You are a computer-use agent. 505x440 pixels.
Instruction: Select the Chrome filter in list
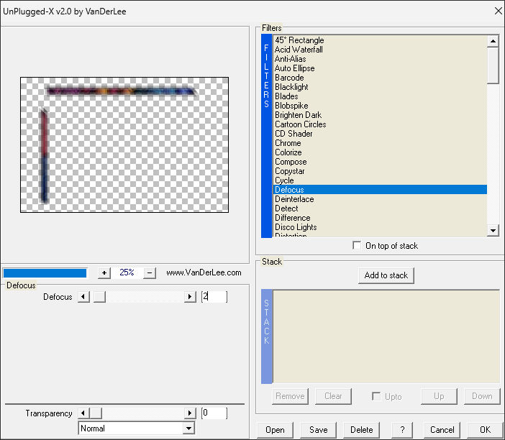point(288,143)
